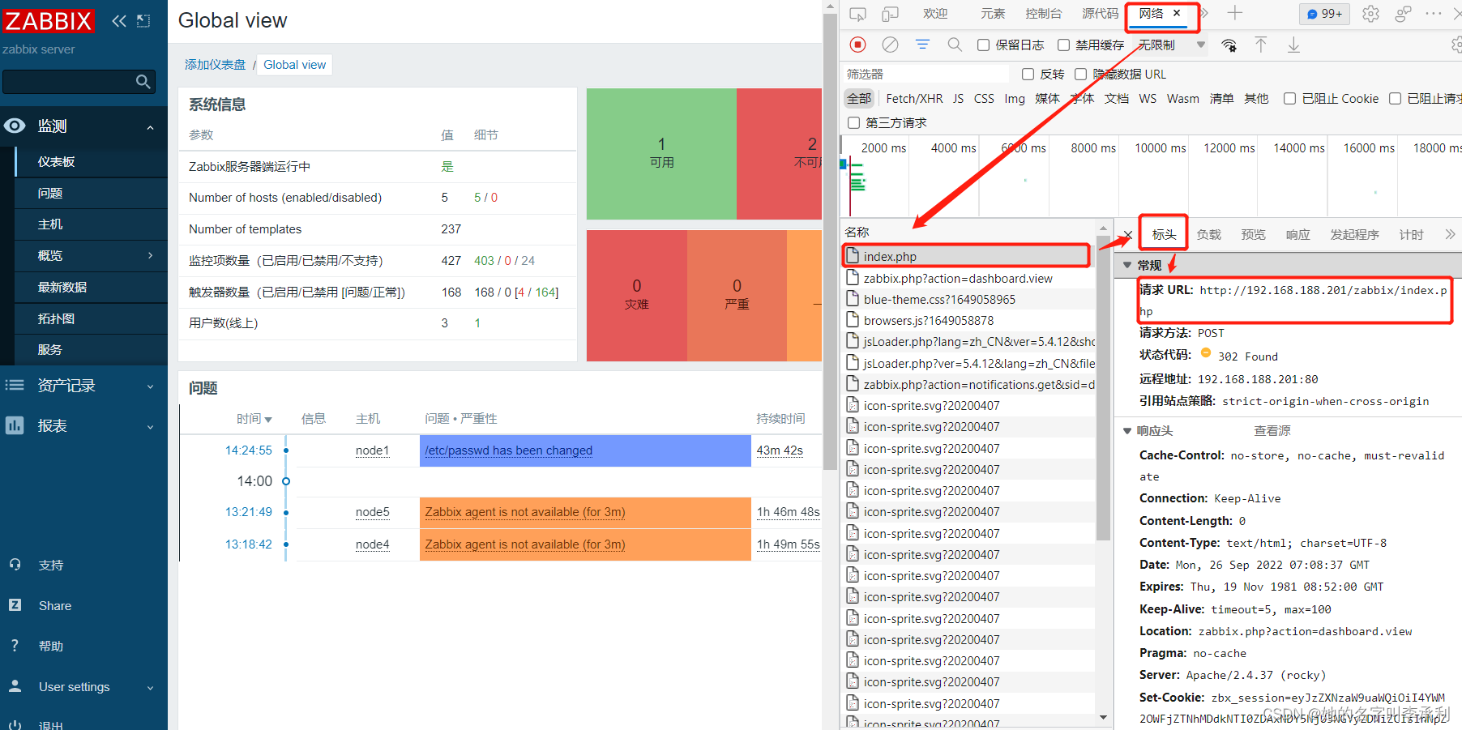Click the 灾难 severity tile
The image size is (1462, 730).
(x=637, y=296)
